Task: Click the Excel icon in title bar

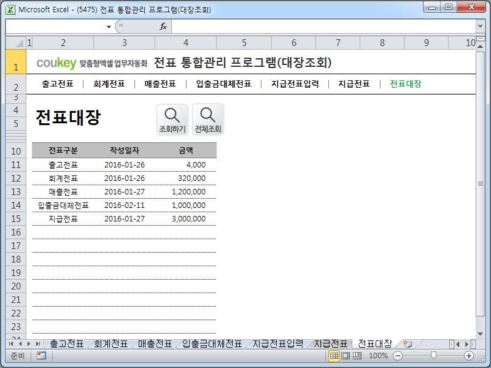Action: pos(10,10)
